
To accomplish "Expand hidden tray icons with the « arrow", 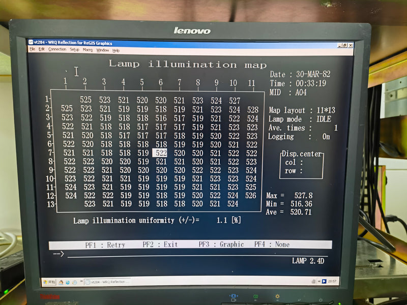I will tap(319, 282).
